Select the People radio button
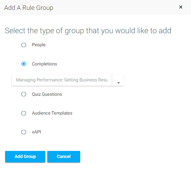This screenshot has height=172, width=191. (24, 45)
